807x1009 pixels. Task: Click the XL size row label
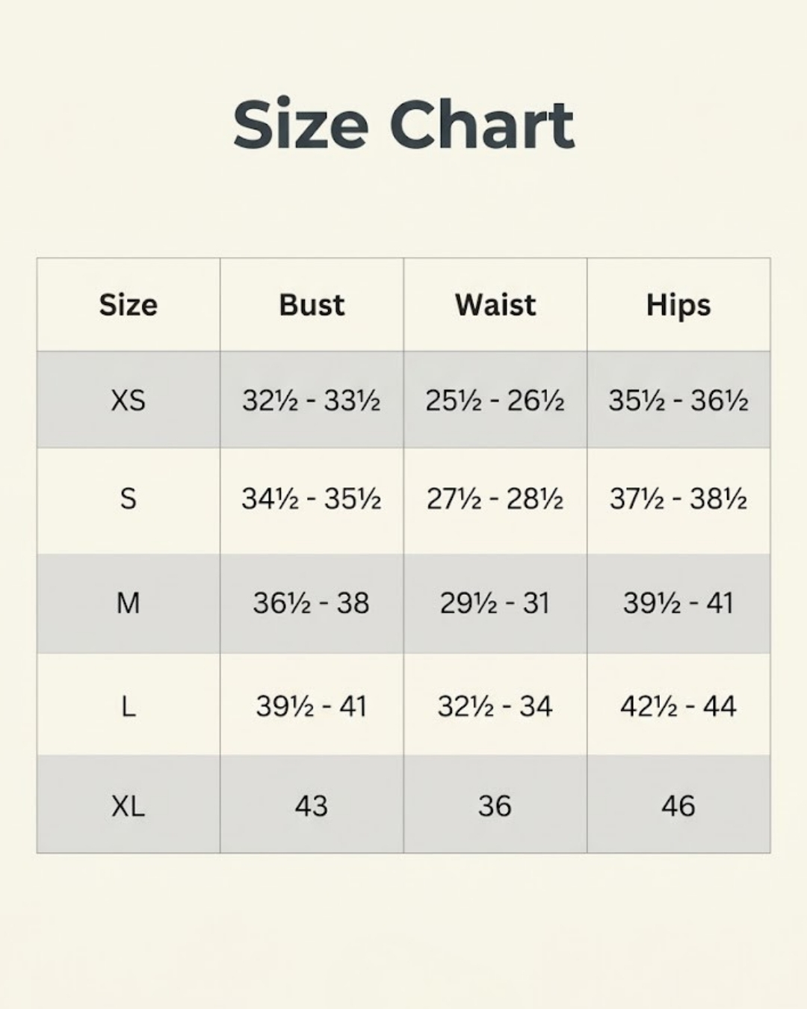(129, 806)
